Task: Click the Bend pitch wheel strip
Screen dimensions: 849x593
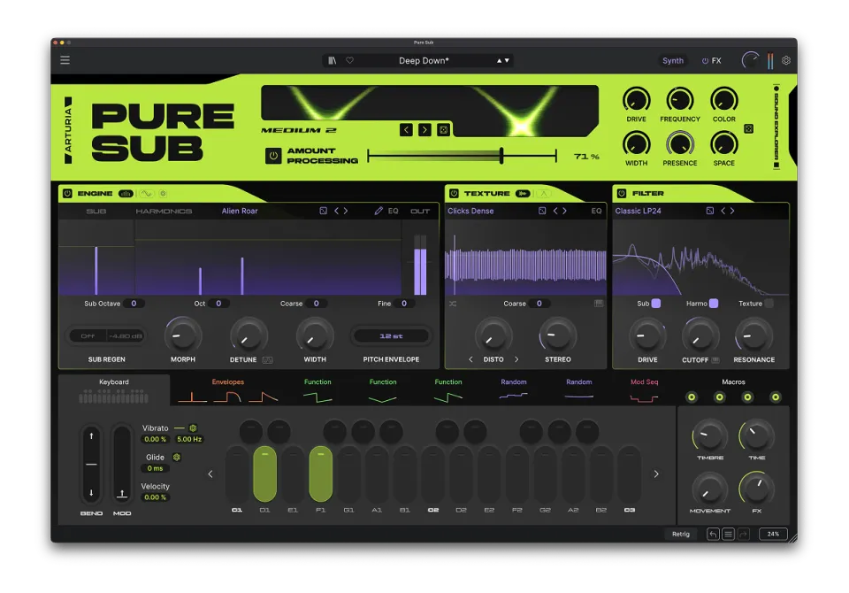Action: [x=91, y=464]
